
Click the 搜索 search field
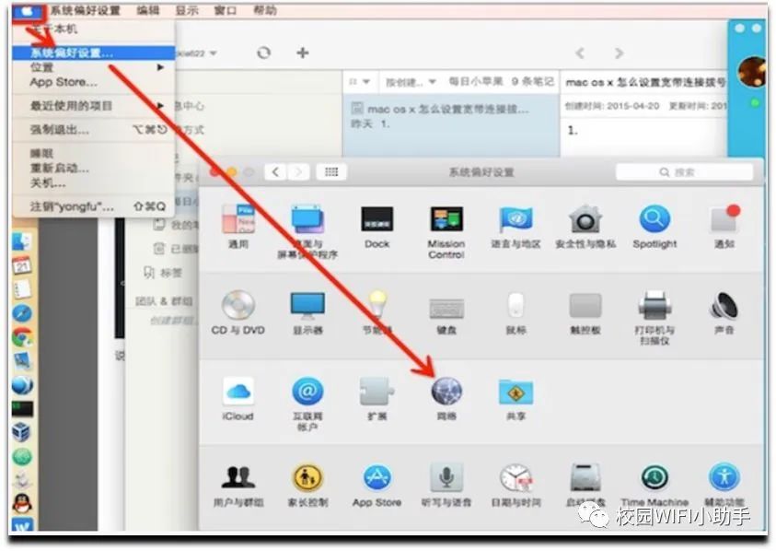(685, 172)
